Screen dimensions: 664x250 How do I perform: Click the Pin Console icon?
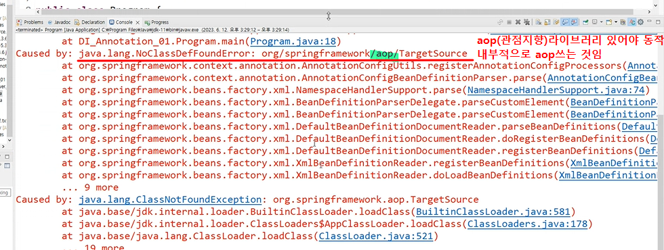coord(585,22)
